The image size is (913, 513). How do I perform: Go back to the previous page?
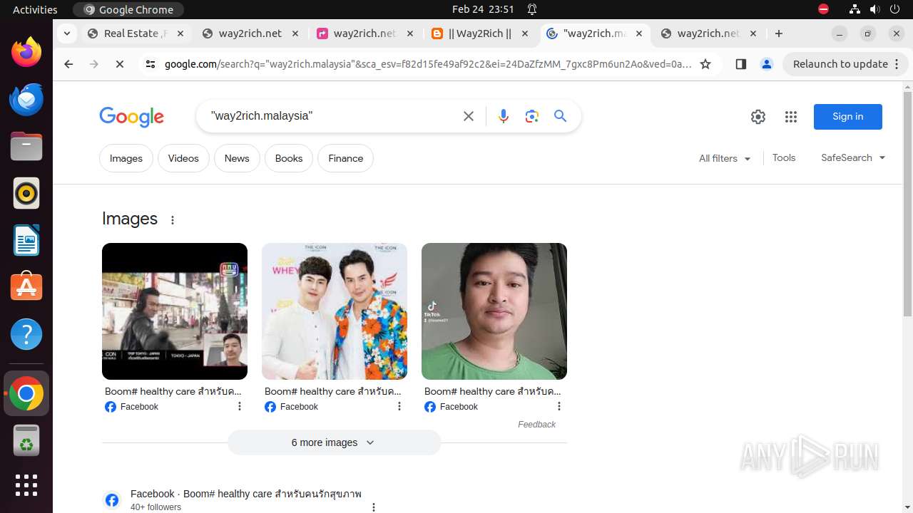[68, 64]
